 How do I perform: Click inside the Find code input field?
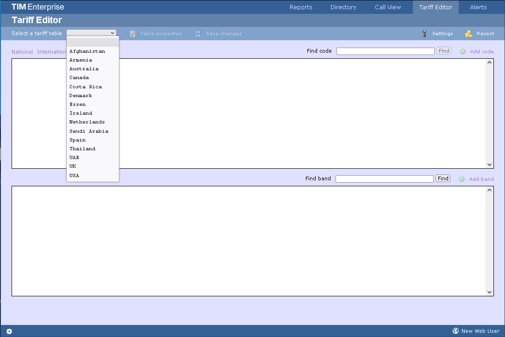point(385,51)
